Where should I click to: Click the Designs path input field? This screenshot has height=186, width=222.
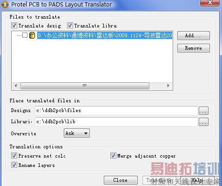click(x=116, y=111)
